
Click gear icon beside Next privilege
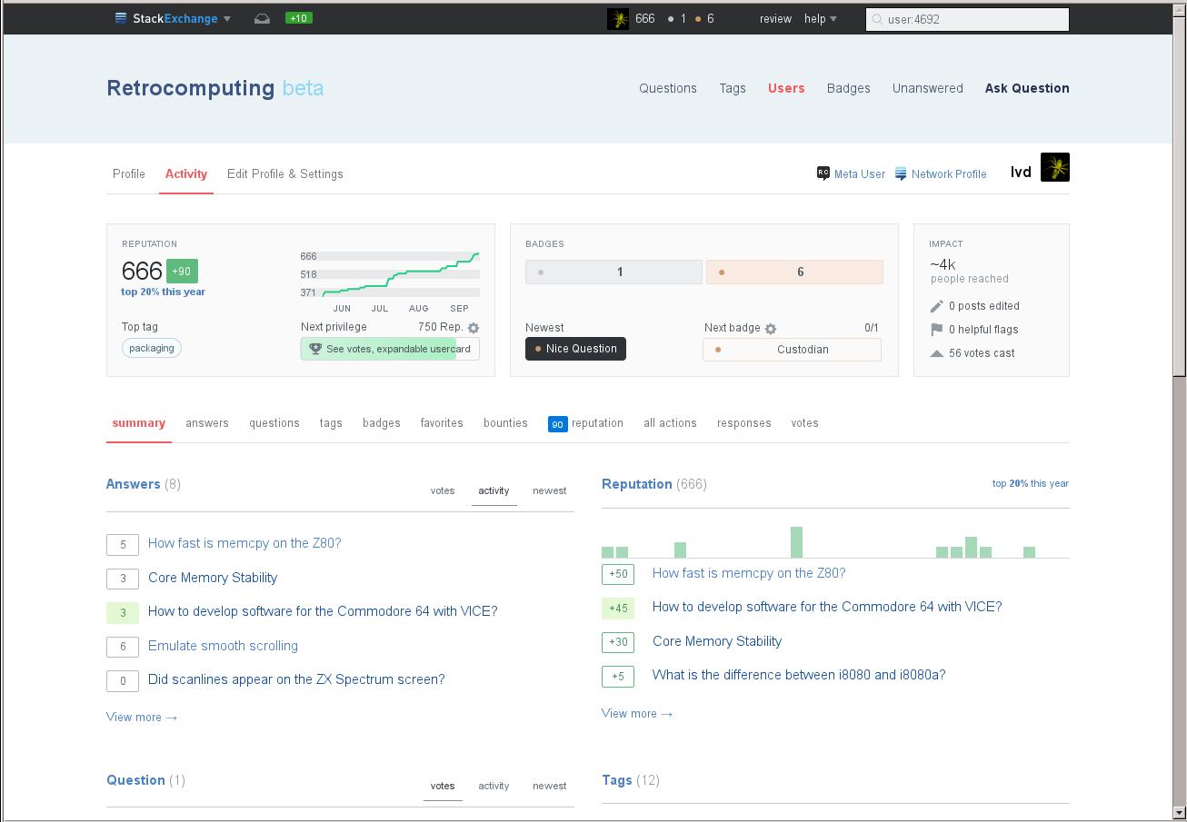tap(474, 328)
